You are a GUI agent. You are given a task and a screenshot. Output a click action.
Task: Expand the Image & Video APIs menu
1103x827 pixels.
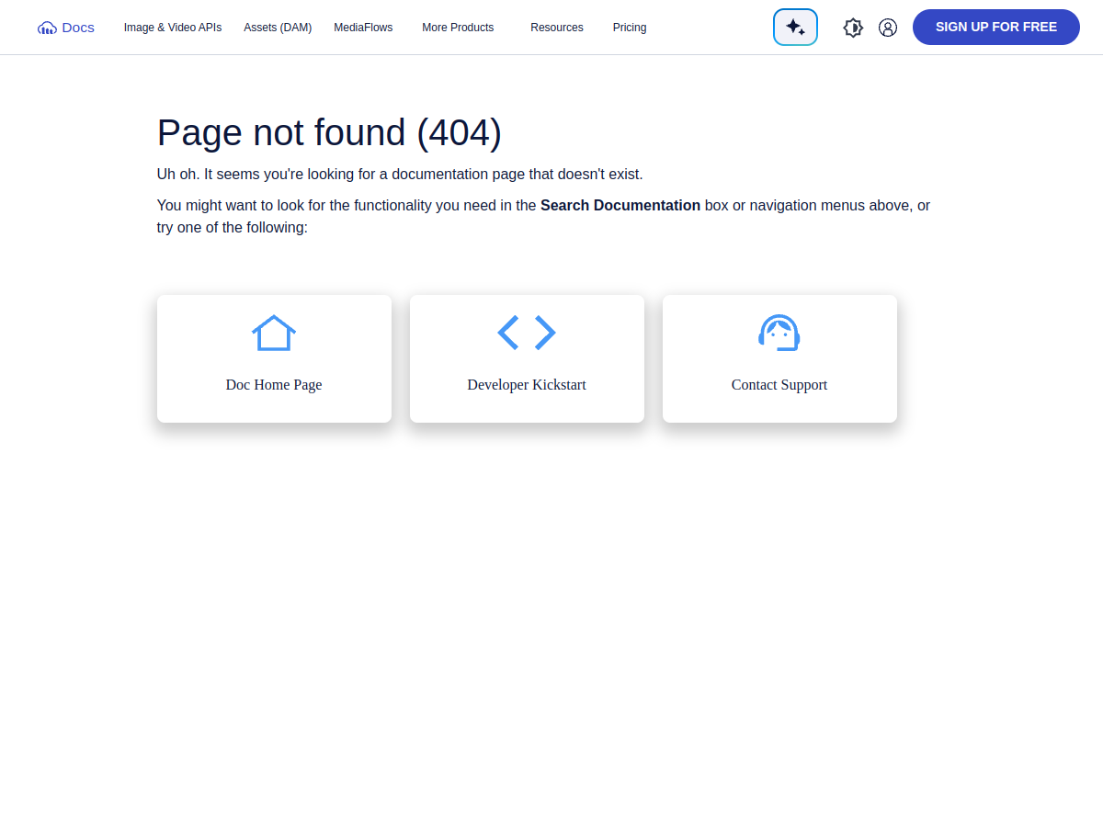tap(173, 27)
